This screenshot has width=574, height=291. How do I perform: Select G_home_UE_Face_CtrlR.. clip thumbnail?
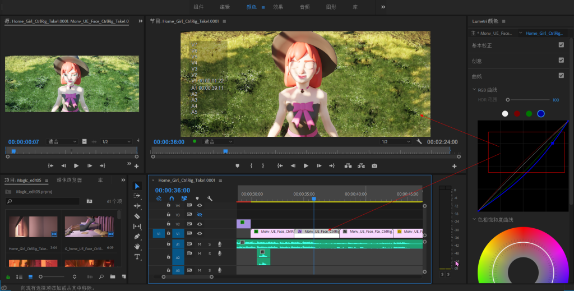(89, 227)
